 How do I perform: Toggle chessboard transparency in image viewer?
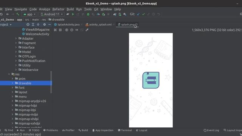point(55,30)
